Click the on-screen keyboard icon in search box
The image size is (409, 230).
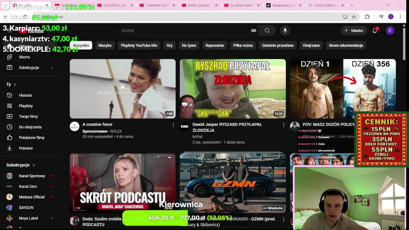pyautogui.click(x=253, y=30)
